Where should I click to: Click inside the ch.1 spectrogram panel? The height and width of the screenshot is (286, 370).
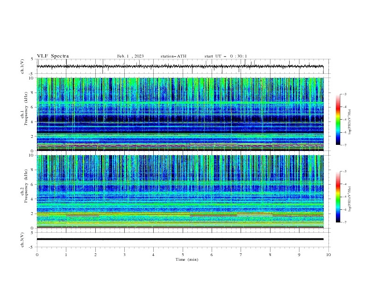[x=180, y=114]
